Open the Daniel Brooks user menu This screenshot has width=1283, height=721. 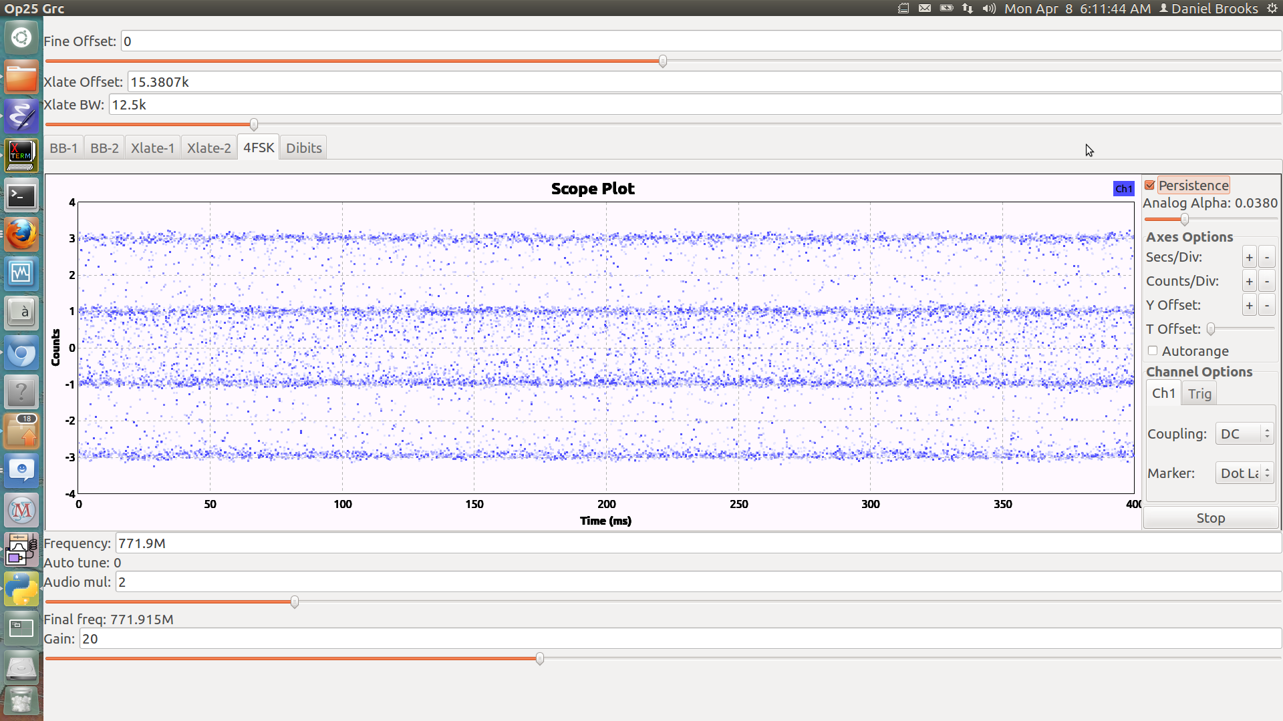[x=1208, y=8]
